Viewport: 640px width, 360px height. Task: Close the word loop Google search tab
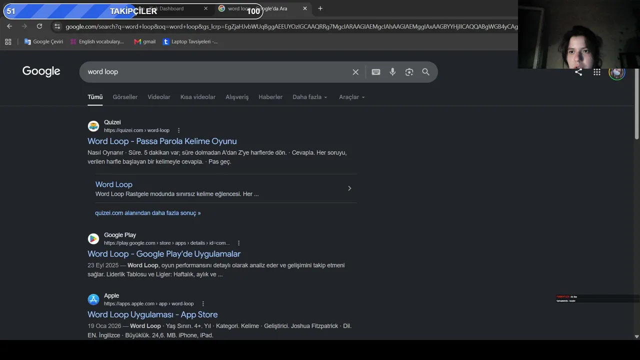[x=305, y=8]
